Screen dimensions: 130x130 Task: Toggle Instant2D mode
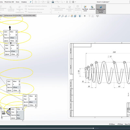point(92,8)
